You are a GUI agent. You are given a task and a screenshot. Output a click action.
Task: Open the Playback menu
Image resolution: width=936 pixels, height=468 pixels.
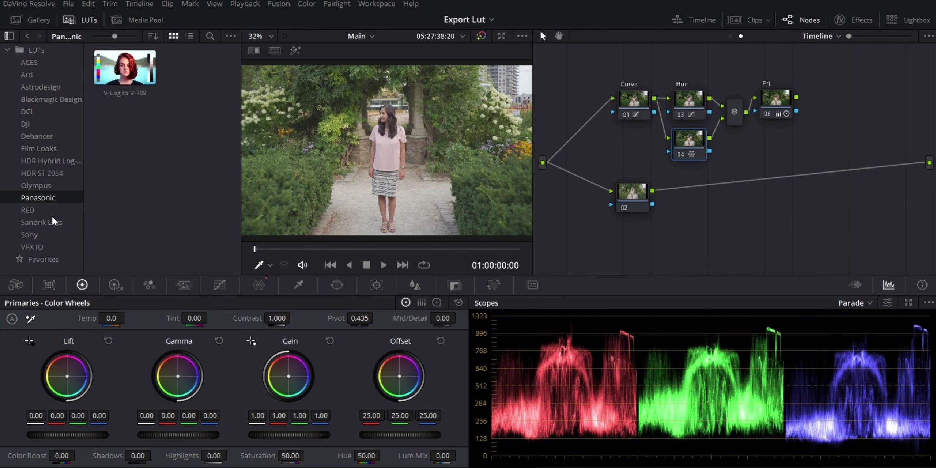tap(245, 4)
